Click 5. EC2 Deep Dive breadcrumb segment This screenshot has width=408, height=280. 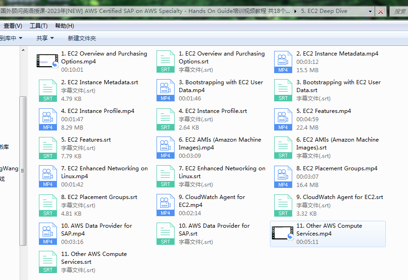pyautogui.click(x=324, y=11)
